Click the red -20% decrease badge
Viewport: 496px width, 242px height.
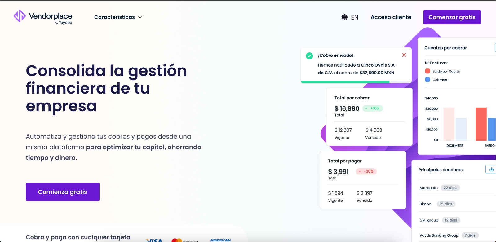pyautogui.click(x=366, y=171)
